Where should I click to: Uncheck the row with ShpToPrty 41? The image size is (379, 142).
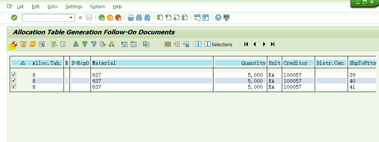pos(14,86)
